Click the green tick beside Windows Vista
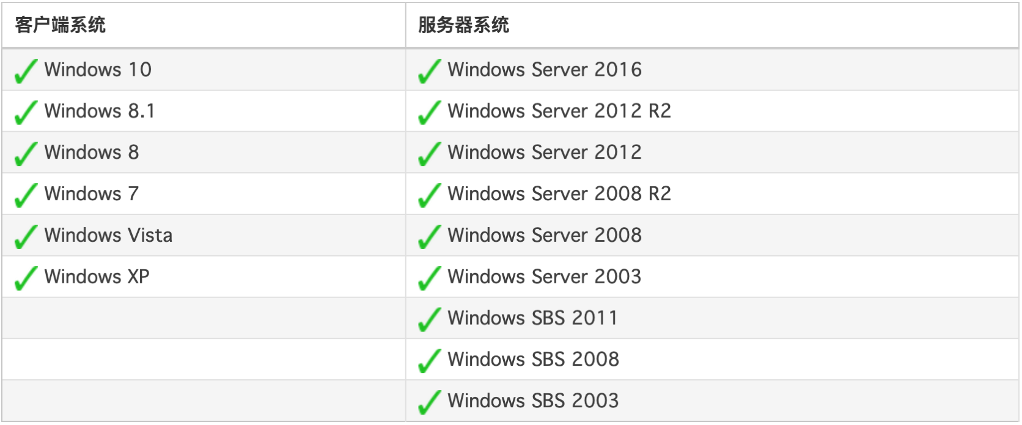 26,237
